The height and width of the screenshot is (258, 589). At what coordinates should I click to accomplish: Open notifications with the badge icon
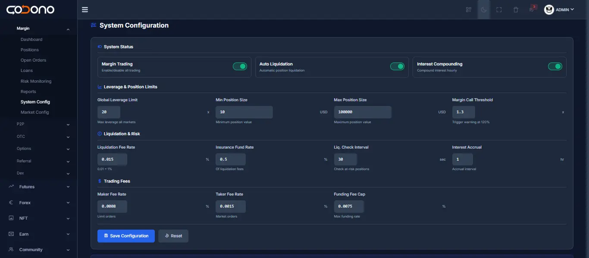[x=531, y=9]
